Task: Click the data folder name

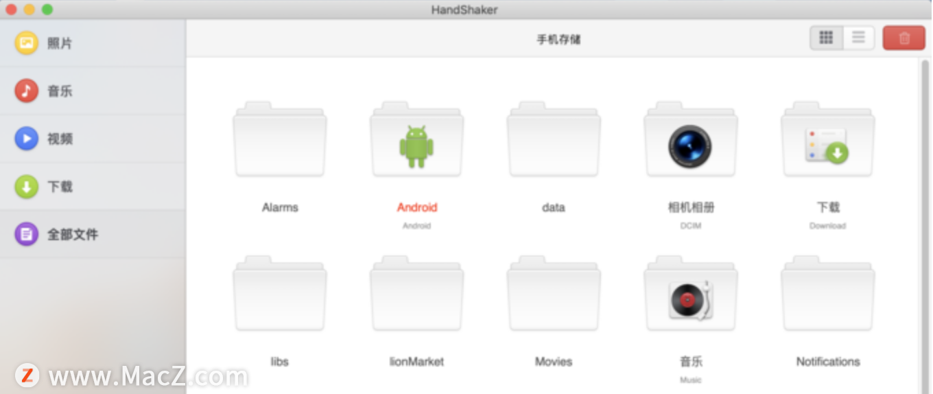Action: point(554,207)
